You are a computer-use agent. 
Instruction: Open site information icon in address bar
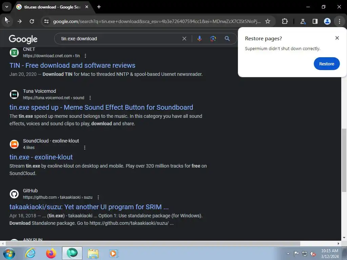click(46, 21)
